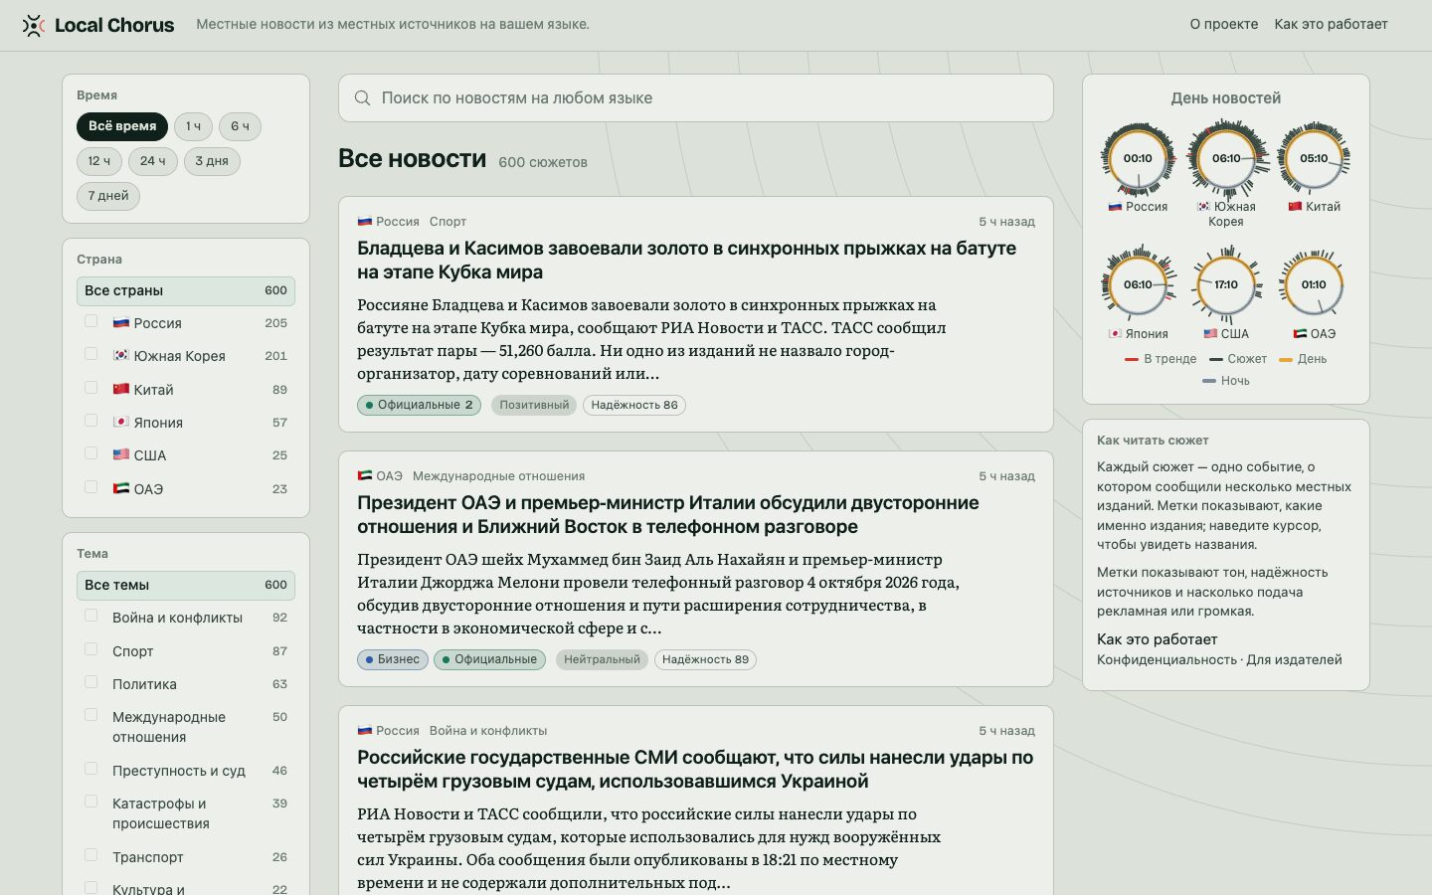Viewport: 1432px width, 895px height.
Task: Click the Russia flag on the trampoline story
Action: click(x=365, y=222)
